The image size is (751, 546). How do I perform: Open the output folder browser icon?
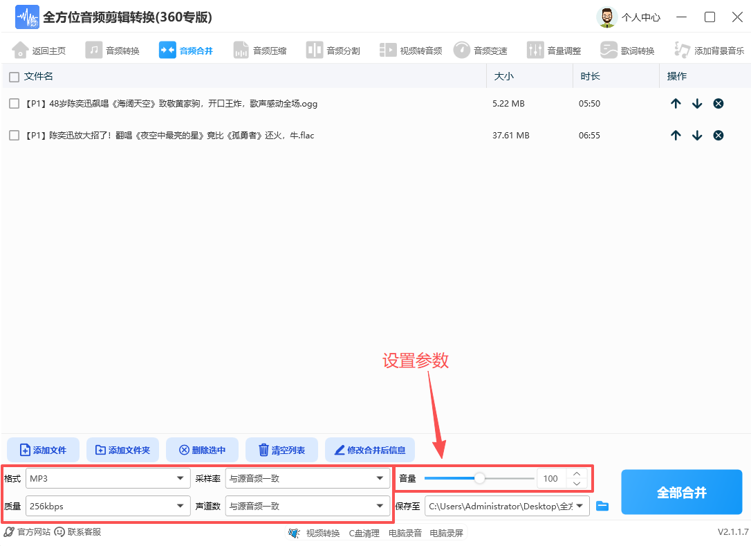coord(602,506)
